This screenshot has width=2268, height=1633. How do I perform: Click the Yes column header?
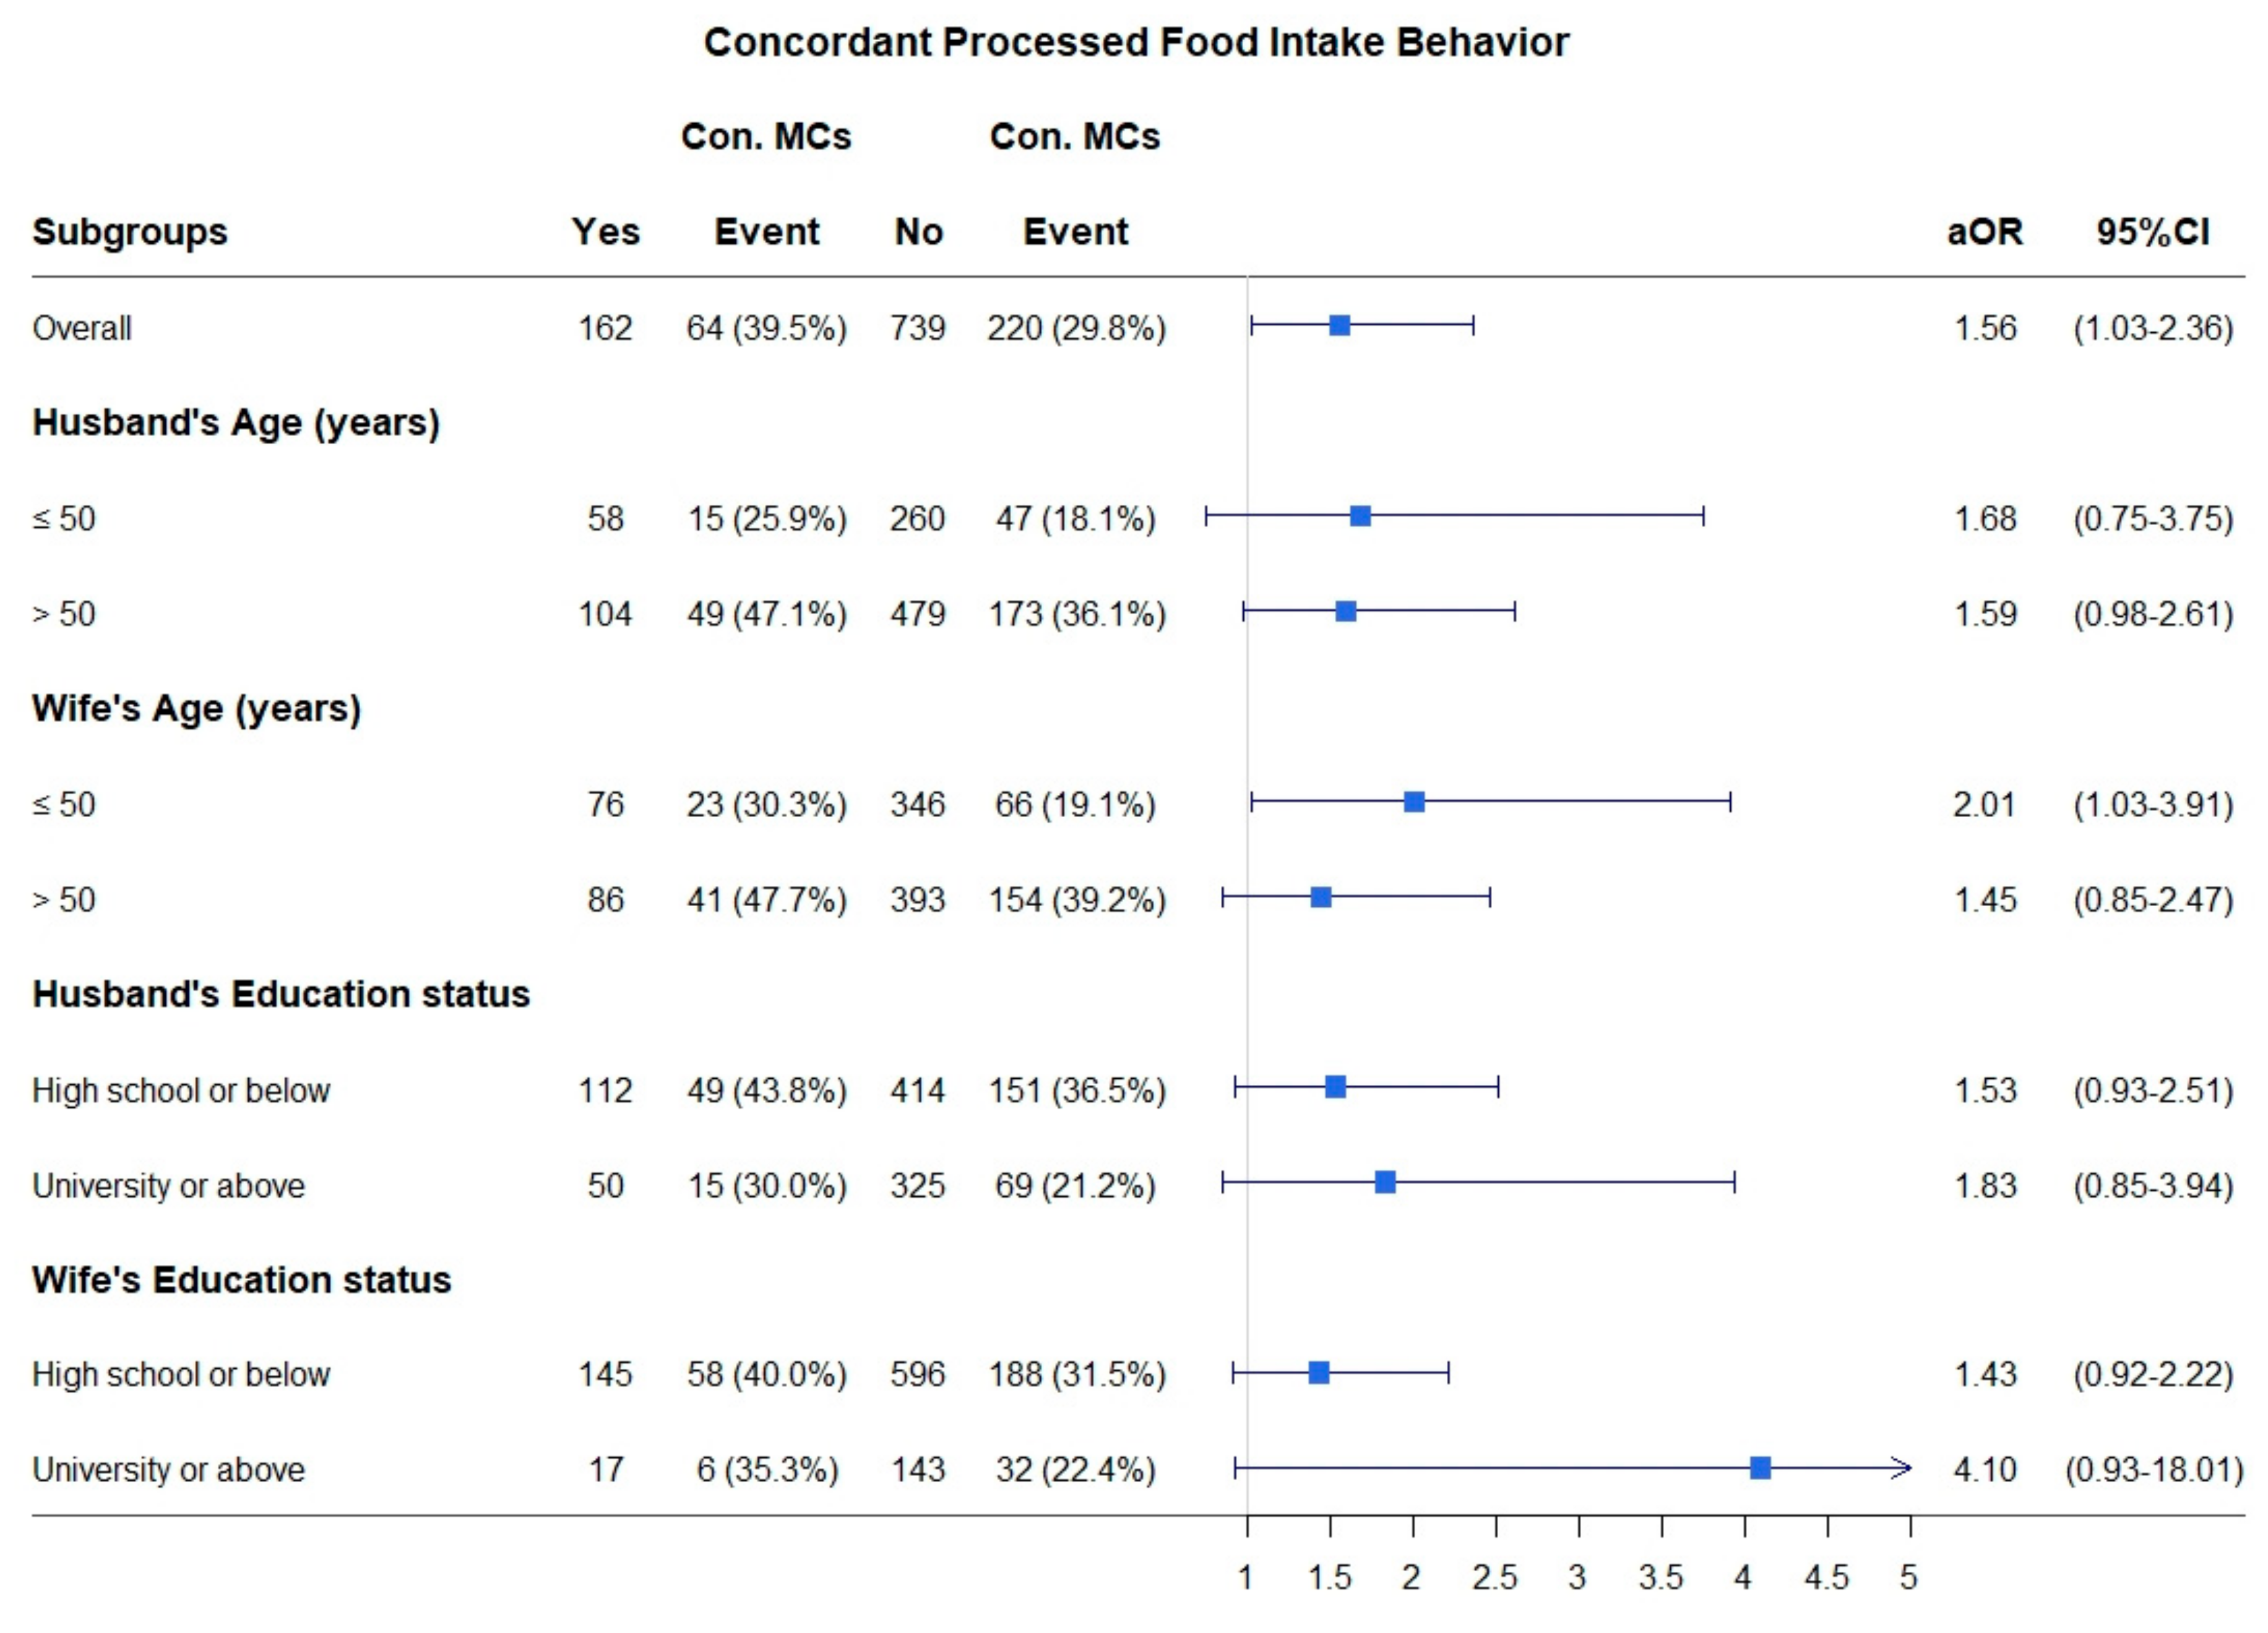[605, 232]
